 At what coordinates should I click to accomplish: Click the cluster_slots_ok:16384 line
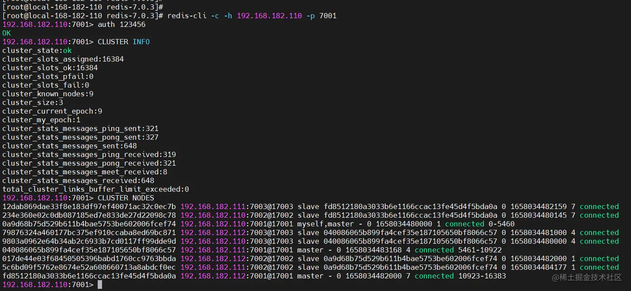50,68
